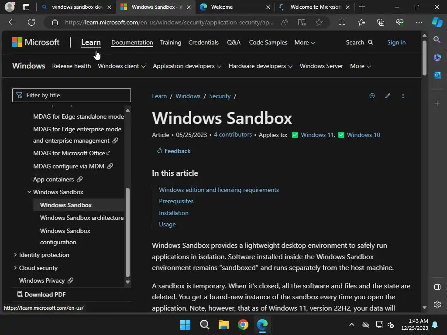Add page to favorites star icon
This screenshot has height=335, width=447.
319,22
